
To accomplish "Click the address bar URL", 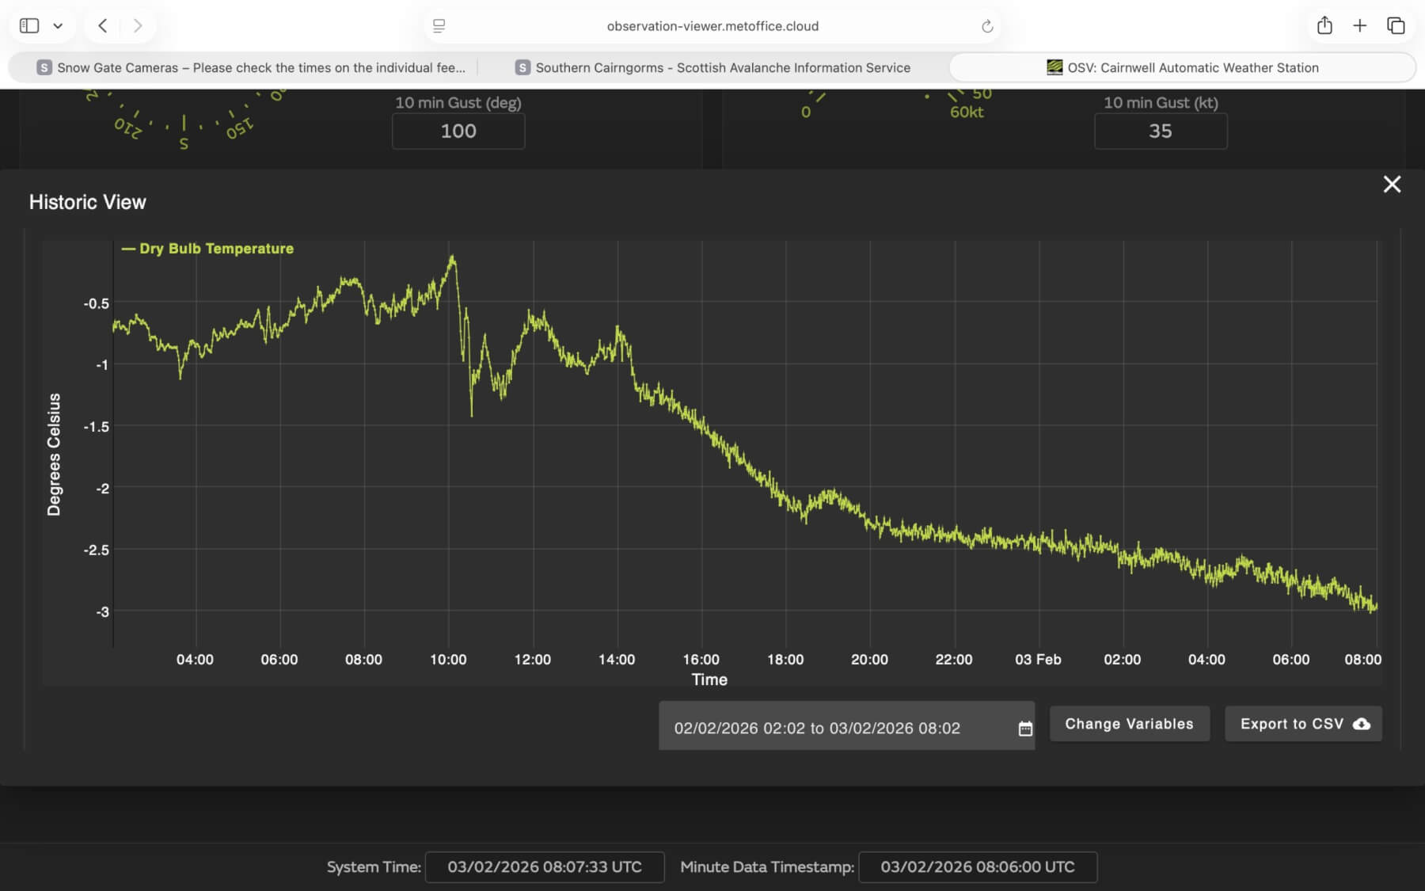I will point(712,26).
